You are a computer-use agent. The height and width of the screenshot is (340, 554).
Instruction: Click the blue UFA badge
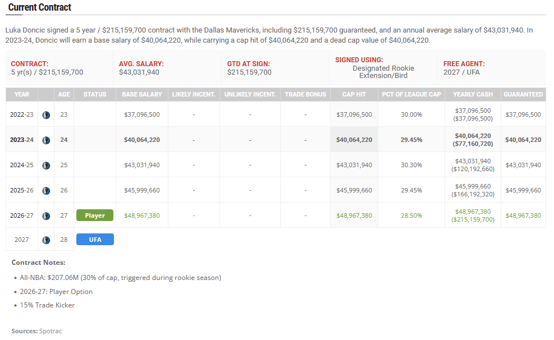pos(95,240)
